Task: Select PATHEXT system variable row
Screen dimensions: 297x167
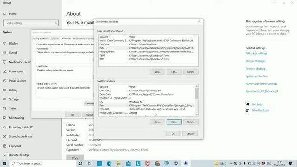Action: coord(147,109)
